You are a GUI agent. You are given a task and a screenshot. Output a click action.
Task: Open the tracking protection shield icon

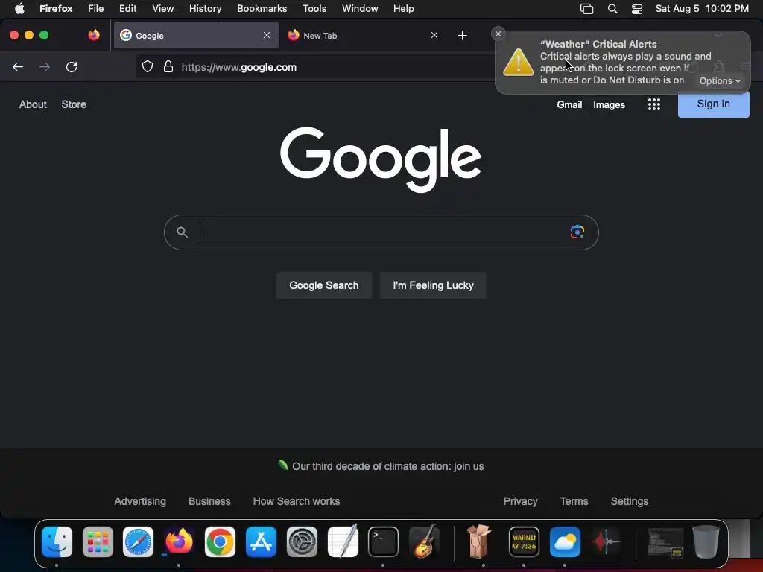[x=148, y=67]
